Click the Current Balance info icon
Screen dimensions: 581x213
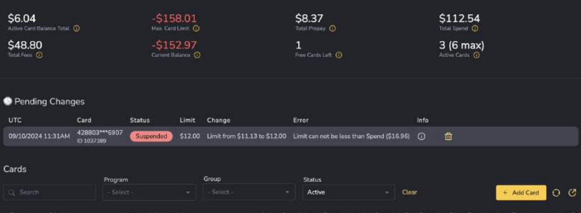(197, 55)
